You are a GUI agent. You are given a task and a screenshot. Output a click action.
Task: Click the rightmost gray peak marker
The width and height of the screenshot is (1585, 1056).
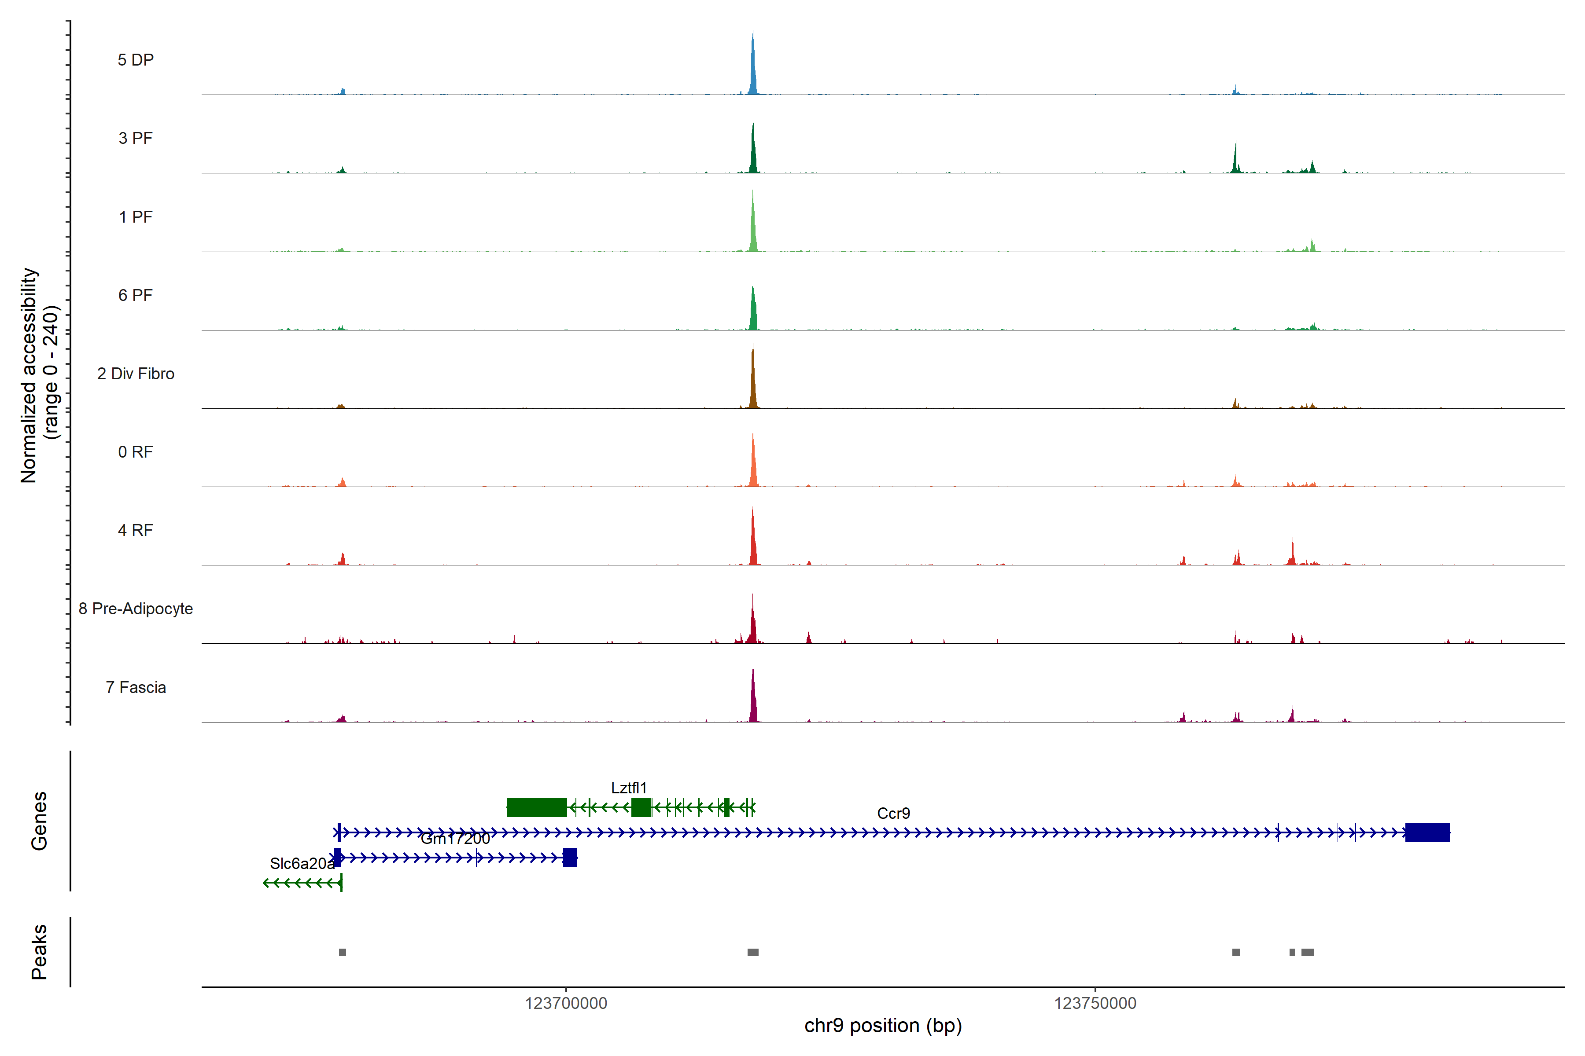coord(1307,952)
